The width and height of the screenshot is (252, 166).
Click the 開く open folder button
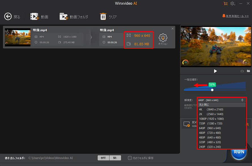[x=115, y=158]
